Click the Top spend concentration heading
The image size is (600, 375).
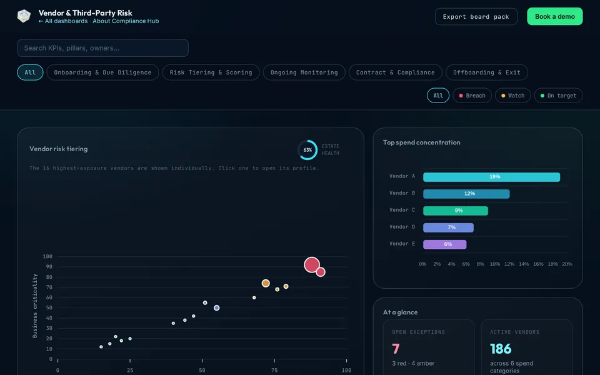tap(422, 142)
